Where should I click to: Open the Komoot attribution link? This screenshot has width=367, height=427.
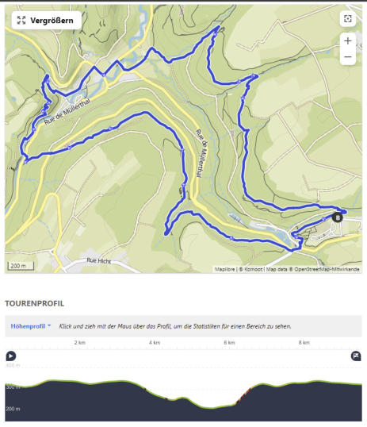250,269
